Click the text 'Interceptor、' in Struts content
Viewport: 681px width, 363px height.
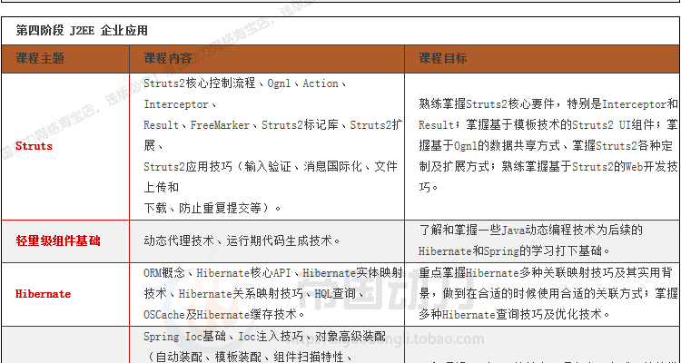click(x=181, y=104)
